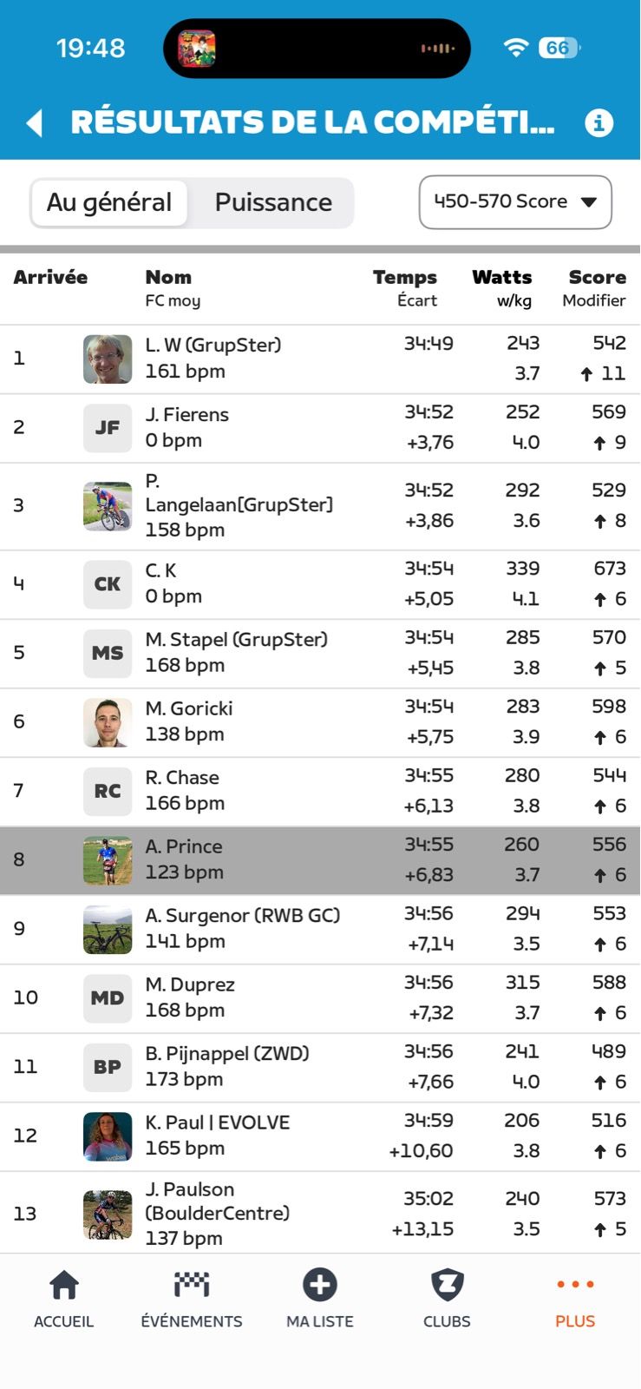Tap the Watts w/kg column header
641x1389 pixels.
(503, 287)
